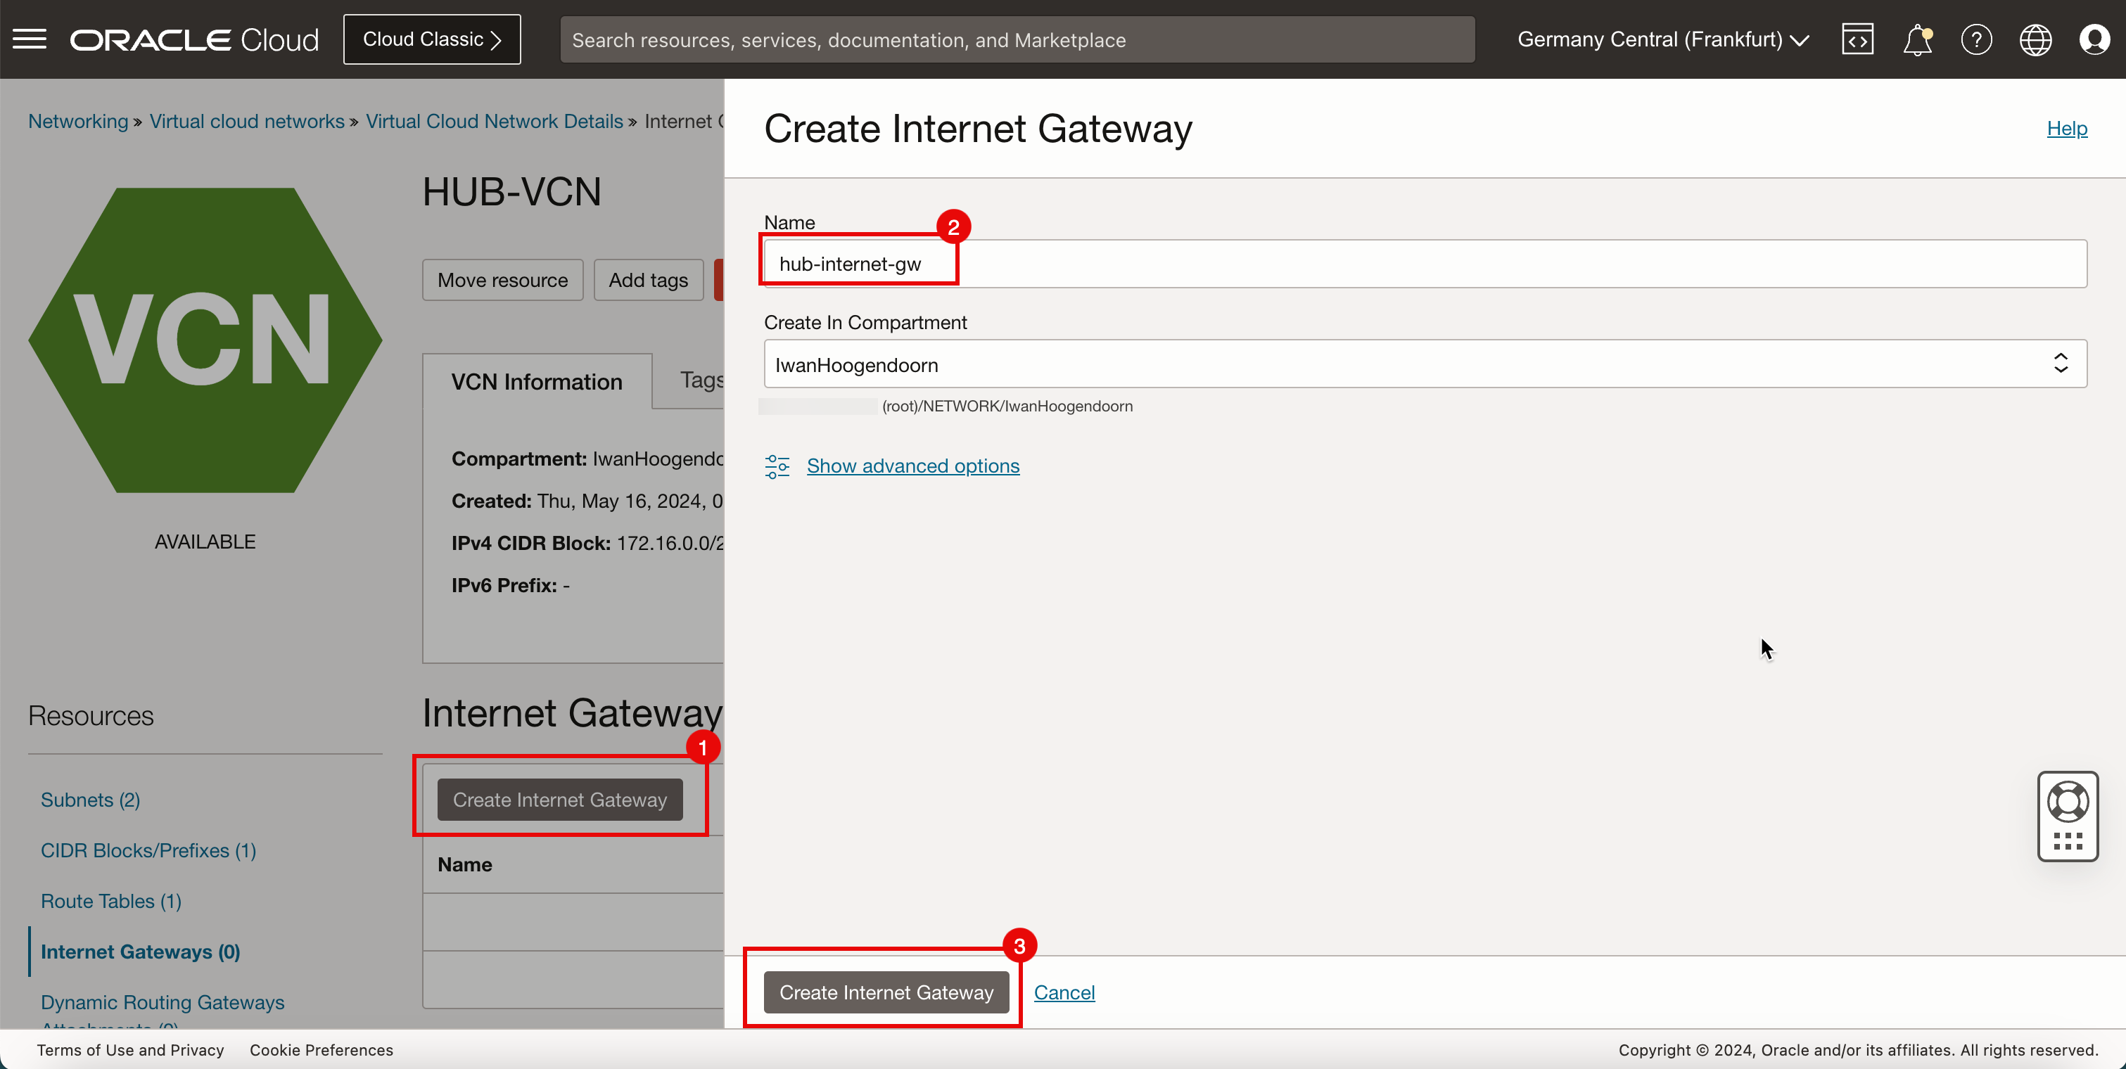
Task: Click Add tags button on HUB-VCN
Action: tap(649, 279)
